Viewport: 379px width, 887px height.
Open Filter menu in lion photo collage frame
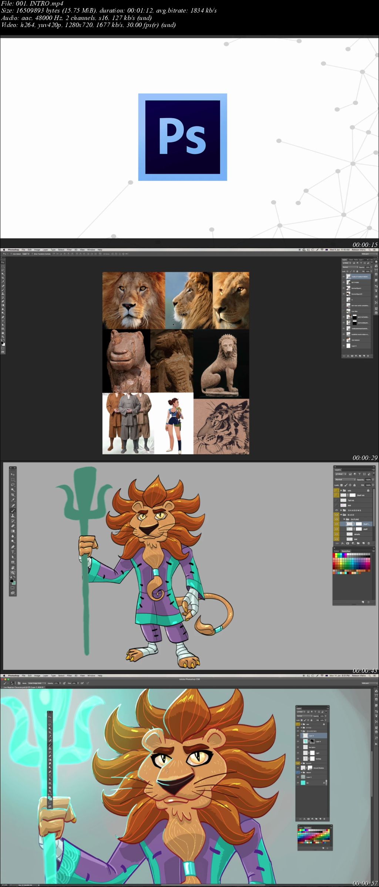(69, 250)
